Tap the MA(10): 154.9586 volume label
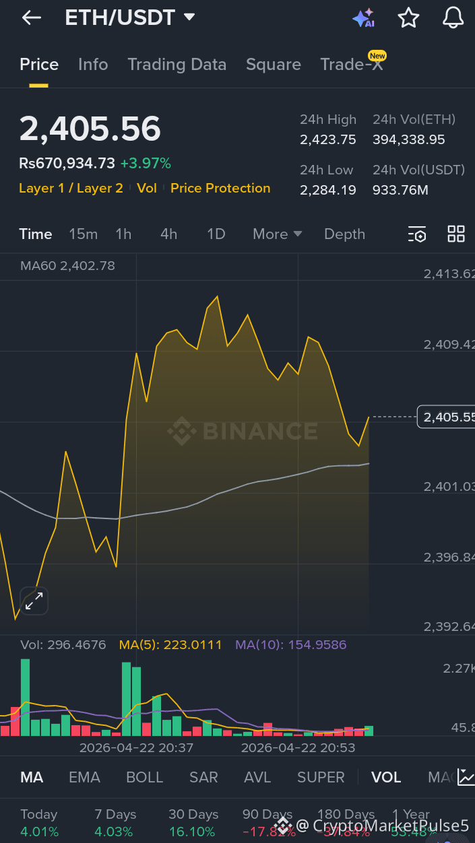Screen dimensions: 475x843 coord(291,645)
